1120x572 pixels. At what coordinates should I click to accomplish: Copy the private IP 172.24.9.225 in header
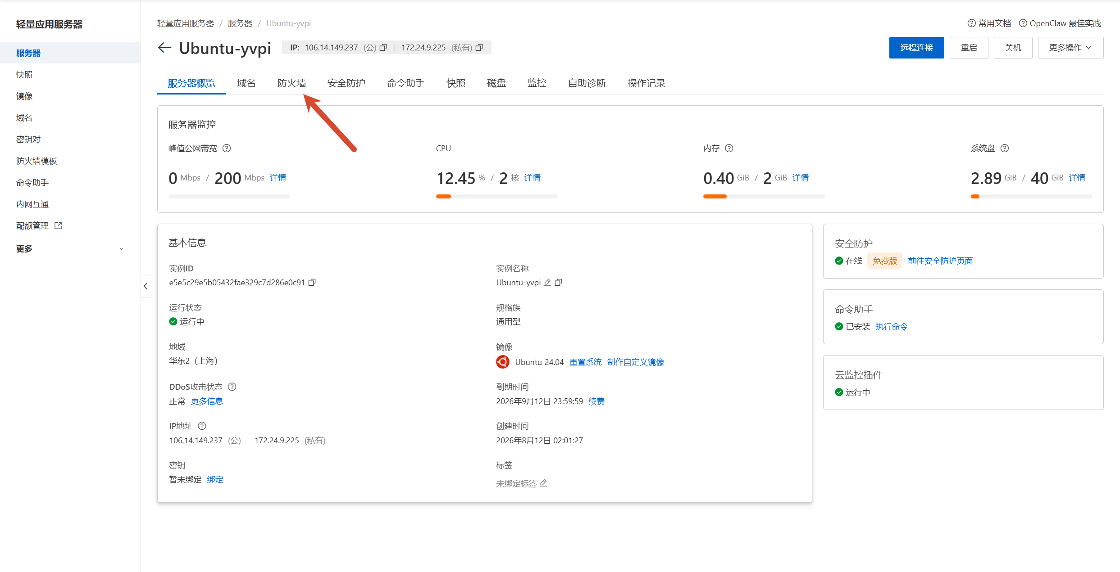click(x=479, y=47)
